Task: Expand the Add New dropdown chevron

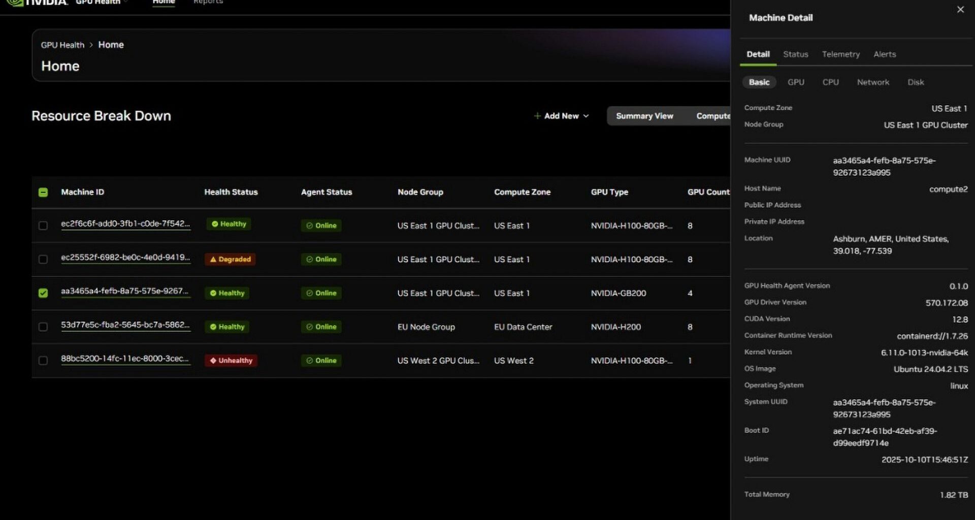Action: pyautogui.click(x=586, y=116)
